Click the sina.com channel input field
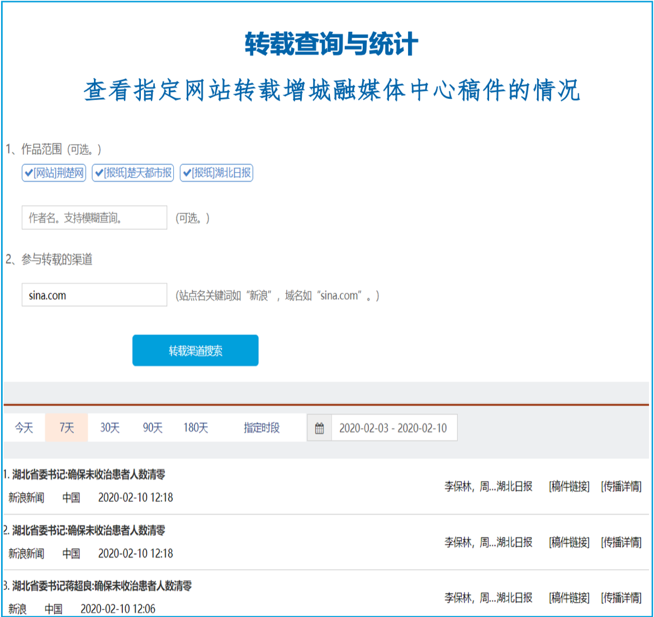Screen dimensions: 654x617 tap(94, 295)
